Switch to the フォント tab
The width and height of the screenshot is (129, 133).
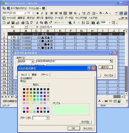[x=24, y=75]
